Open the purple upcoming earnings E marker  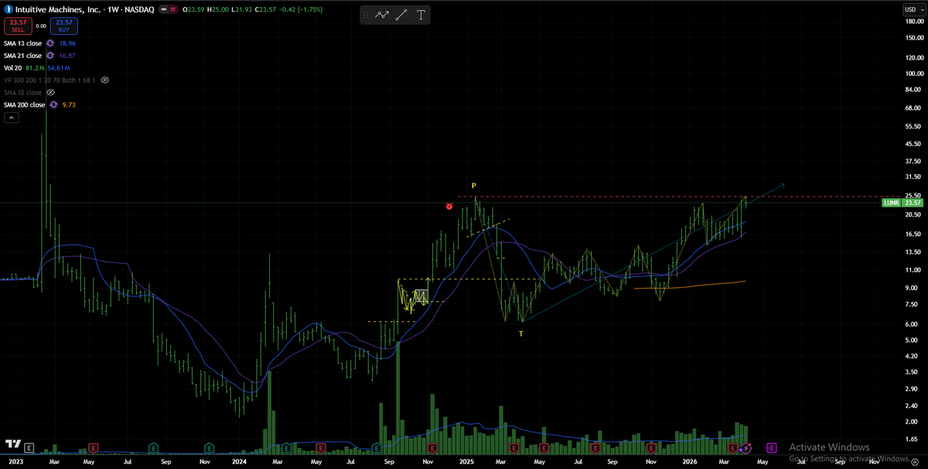pos(771,447)
